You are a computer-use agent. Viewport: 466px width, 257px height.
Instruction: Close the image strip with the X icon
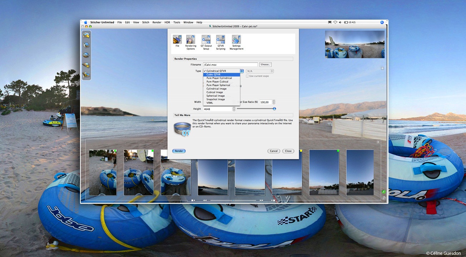[x=378, y=142]
